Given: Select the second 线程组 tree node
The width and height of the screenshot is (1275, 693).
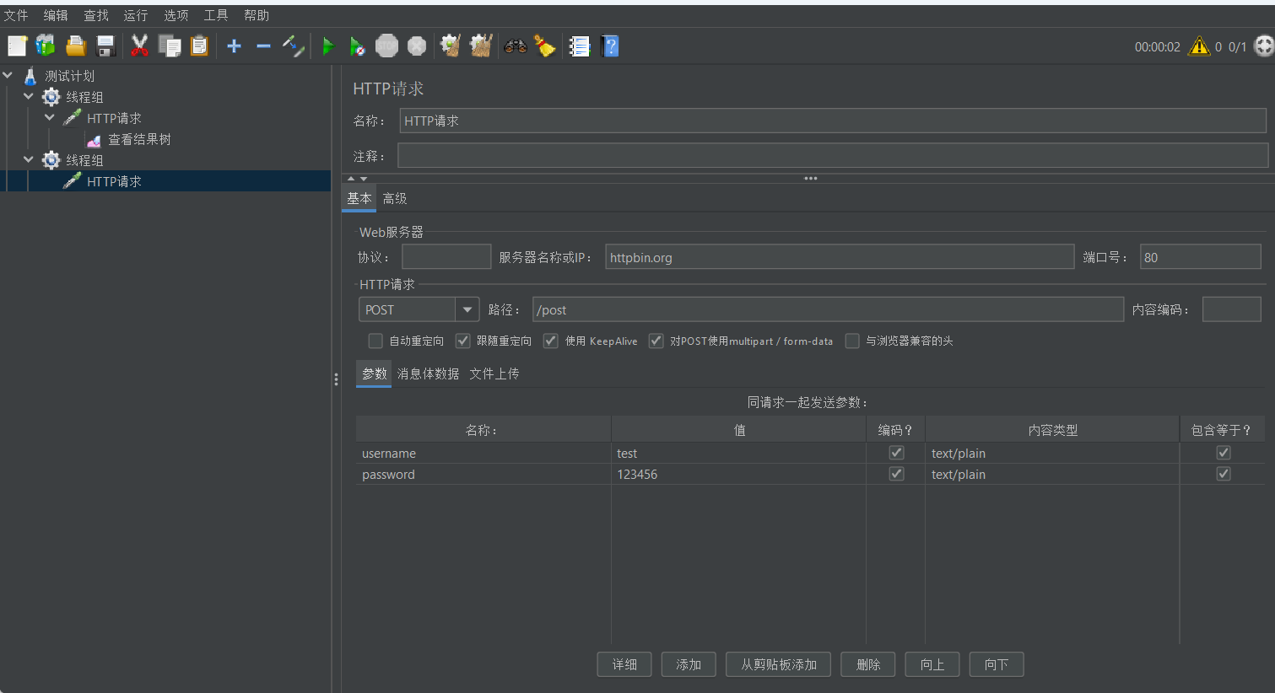Looking at the screenshot, I should (84, 160).
